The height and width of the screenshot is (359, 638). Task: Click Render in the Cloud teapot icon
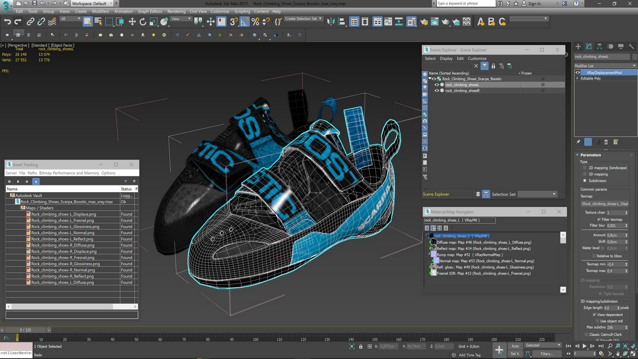pyautogui.click(x=456, y=22)
